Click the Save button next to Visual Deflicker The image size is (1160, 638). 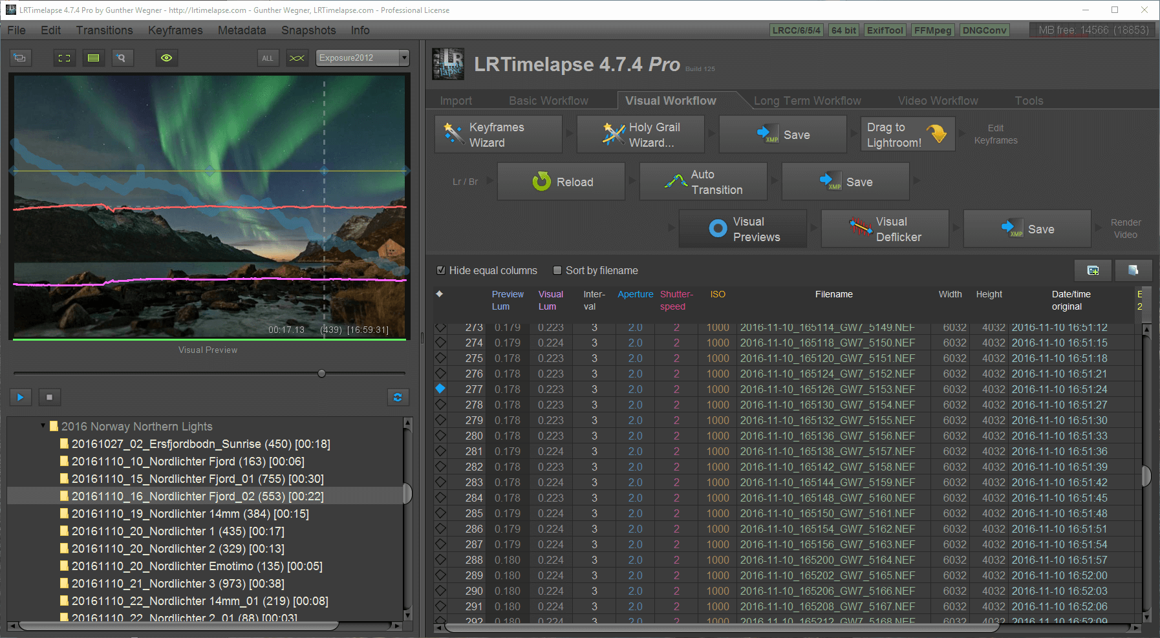[1027, 228]
